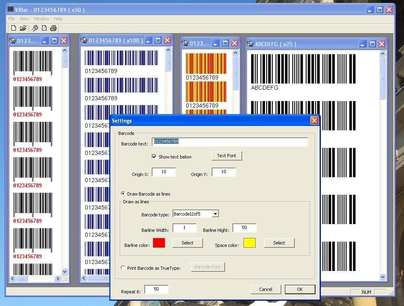The height and width of the screenshot is (306, 404).
Task: Click the disabled Barcode Font button
Action: tap(208, 267)
